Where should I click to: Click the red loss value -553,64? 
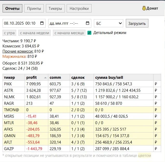click(33, 142)
